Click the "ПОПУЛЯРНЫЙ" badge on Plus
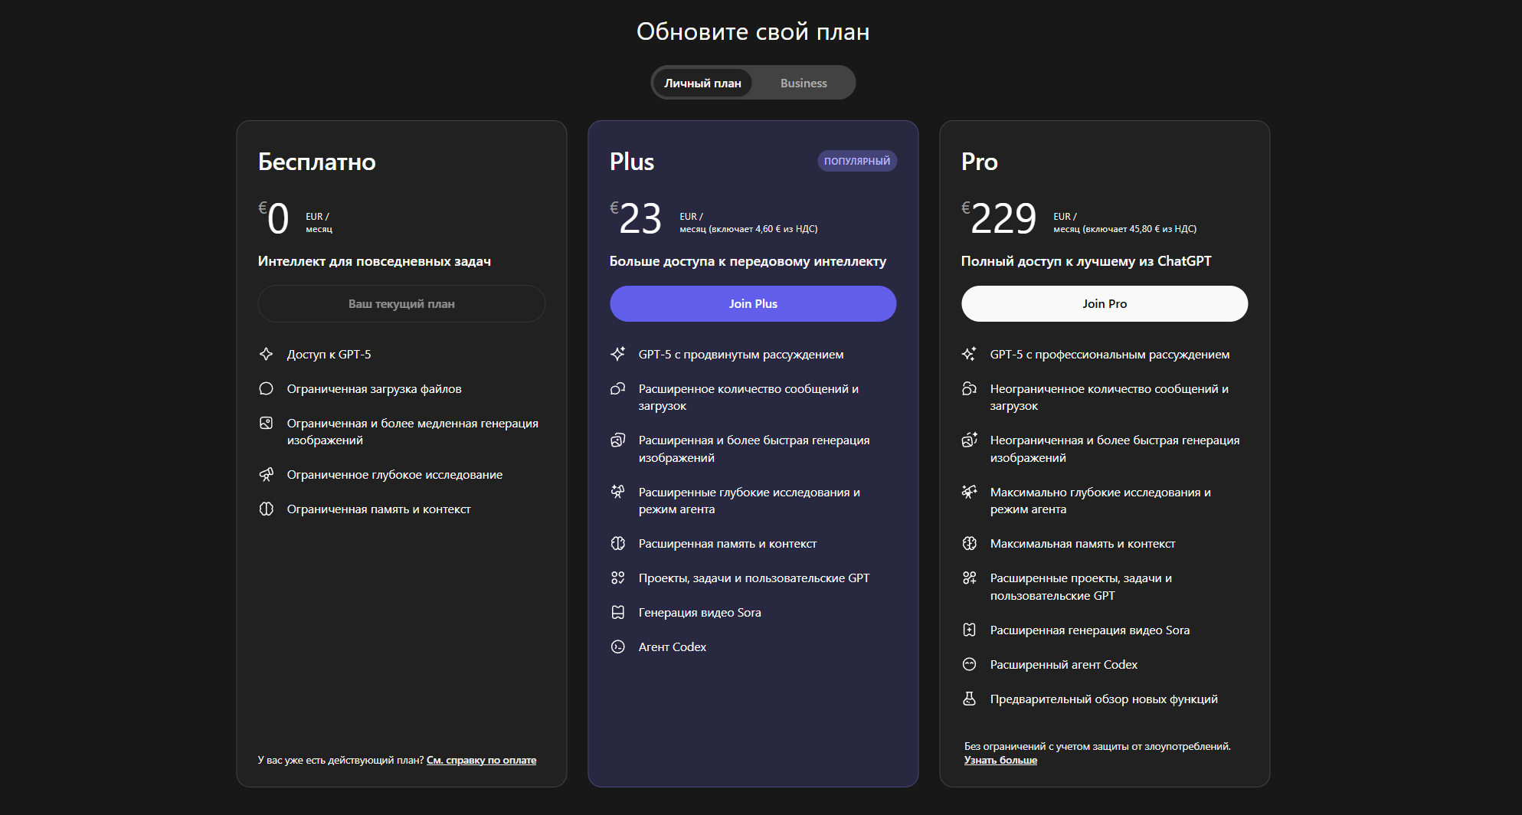1522x815 pixels. point(857,161)
